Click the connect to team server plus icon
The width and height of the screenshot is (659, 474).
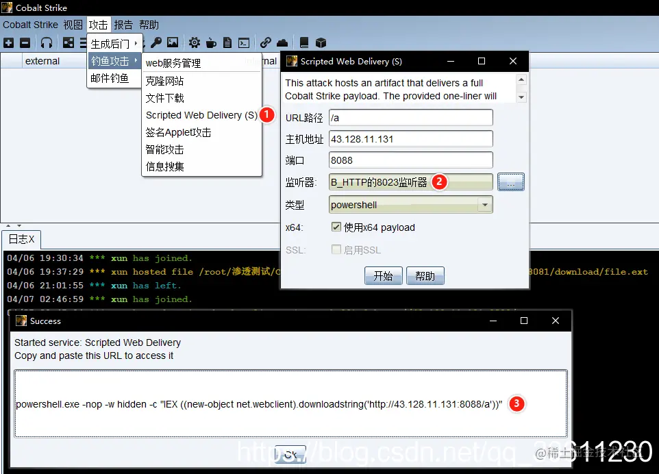pos(8,43)
